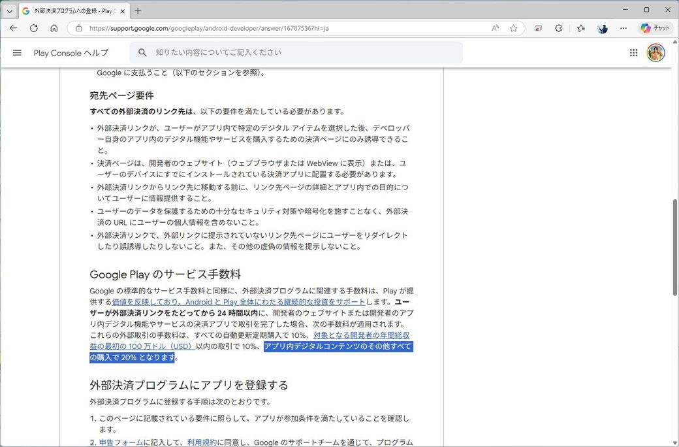The image size is (679, 447).
Task: Click the Edge profile avatar
Action: point(602,28)
